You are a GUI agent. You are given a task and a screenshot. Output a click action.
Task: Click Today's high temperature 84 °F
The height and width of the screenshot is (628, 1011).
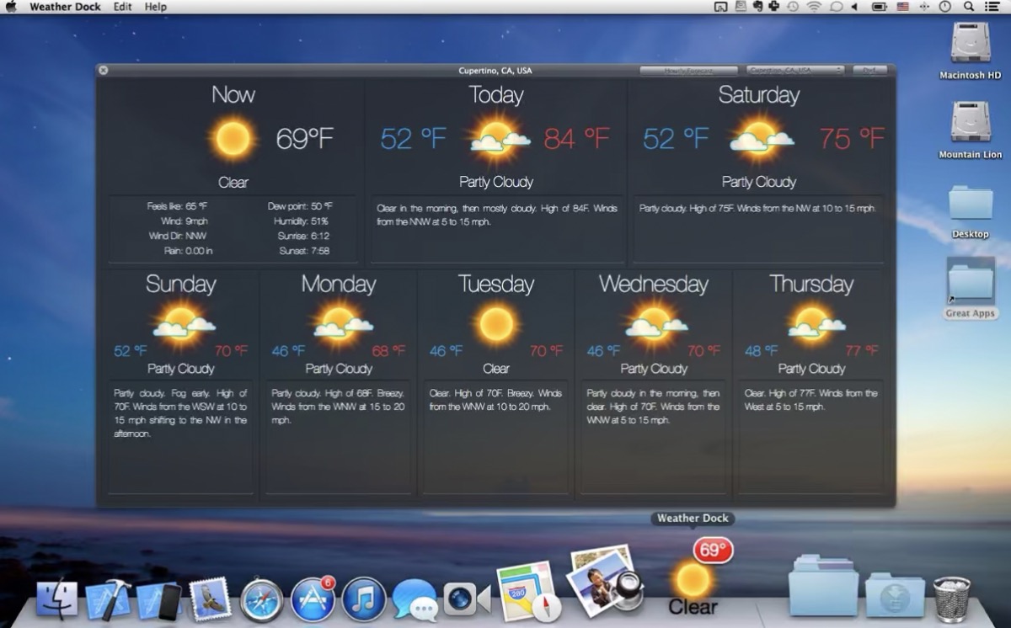(x=577, y=138)
